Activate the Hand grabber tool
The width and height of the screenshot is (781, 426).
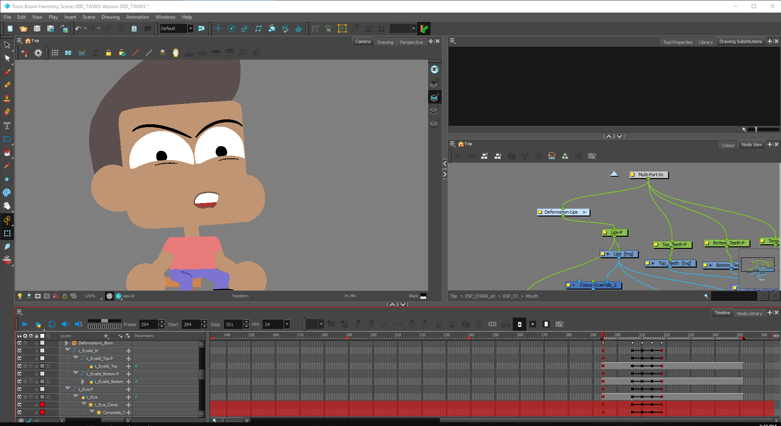tap(7, 206)
